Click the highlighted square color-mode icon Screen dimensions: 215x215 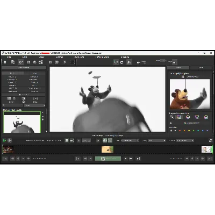(178, 117)
